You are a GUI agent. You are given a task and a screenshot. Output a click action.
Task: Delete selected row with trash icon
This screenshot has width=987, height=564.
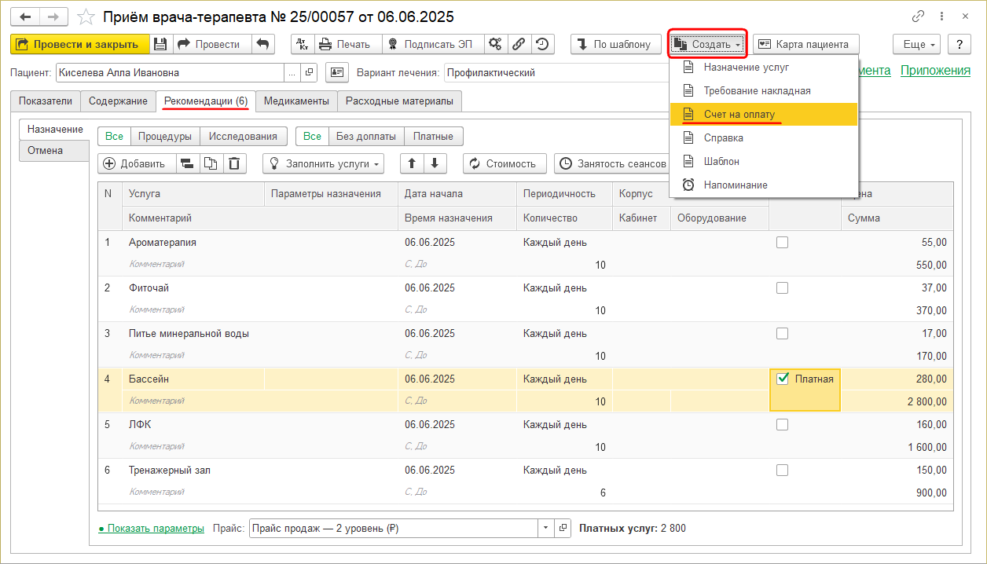[x=235, y=163]
